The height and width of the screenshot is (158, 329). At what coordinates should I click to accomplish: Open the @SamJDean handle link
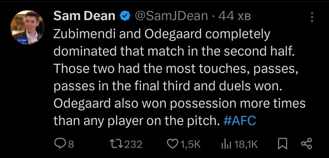pyautogui.click(x=171, y=16)
